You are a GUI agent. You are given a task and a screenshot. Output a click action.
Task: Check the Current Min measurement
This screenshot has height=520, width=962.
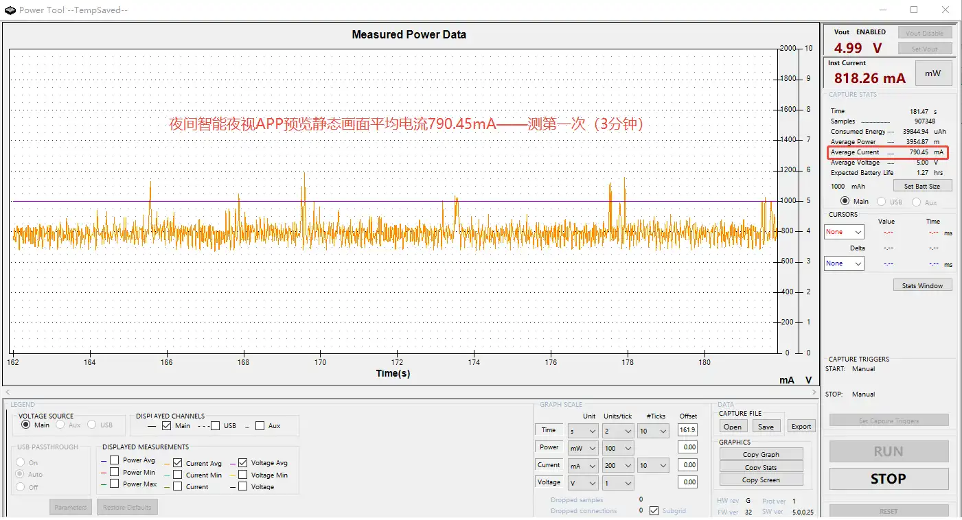point(178,474)
